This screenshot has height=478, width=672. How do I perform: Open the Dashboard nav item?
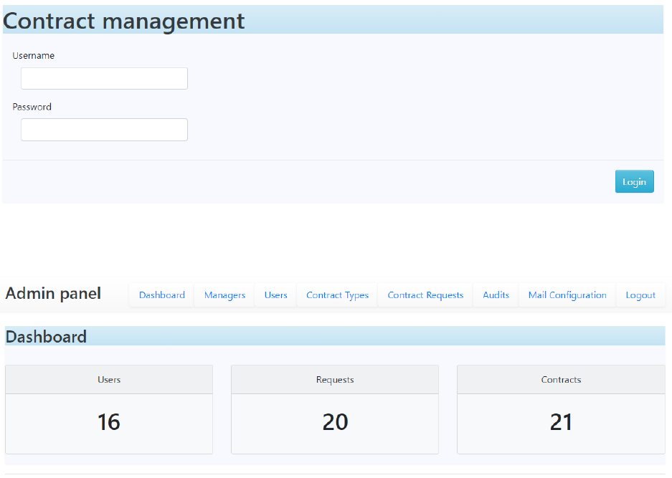click(x=161, y=295)
